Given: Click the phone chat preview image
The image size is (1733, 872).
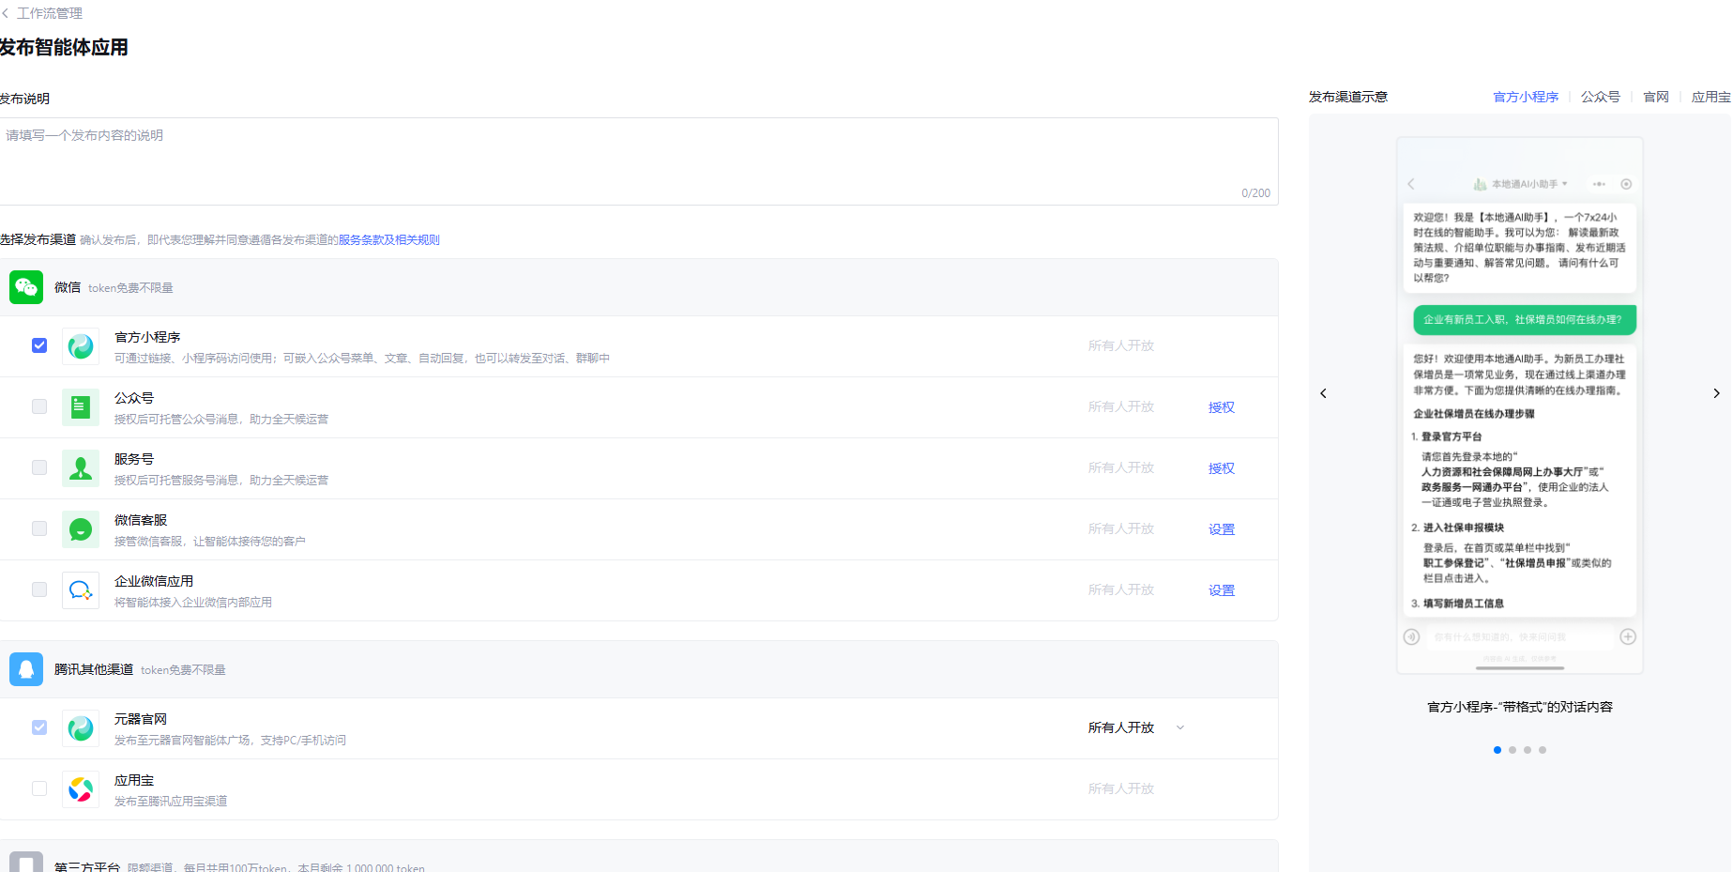Looking at the screenshot, I should pos(1520,405).
